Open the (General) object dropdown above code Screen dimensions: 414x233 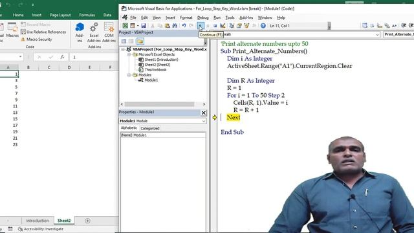coord(377,34)
